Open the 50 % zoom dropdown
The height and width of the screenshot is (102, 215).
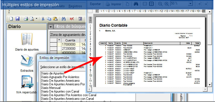(x=190, y=4)
